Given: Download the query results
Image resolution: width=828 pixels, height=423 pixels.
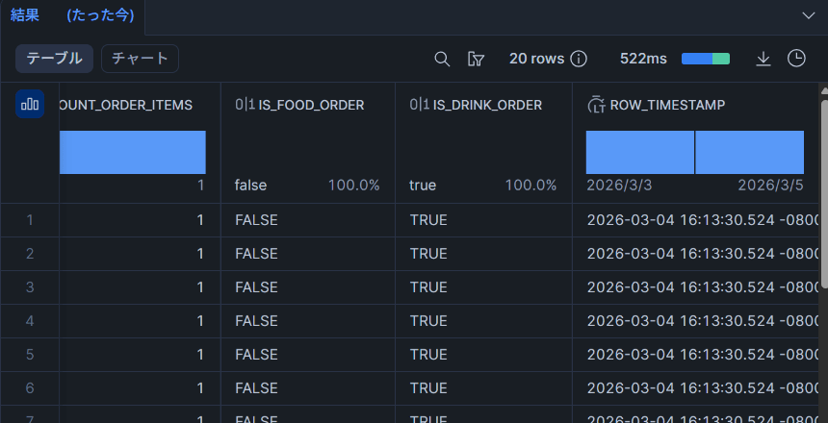Looking at the screenshot, I should [763, 59].
